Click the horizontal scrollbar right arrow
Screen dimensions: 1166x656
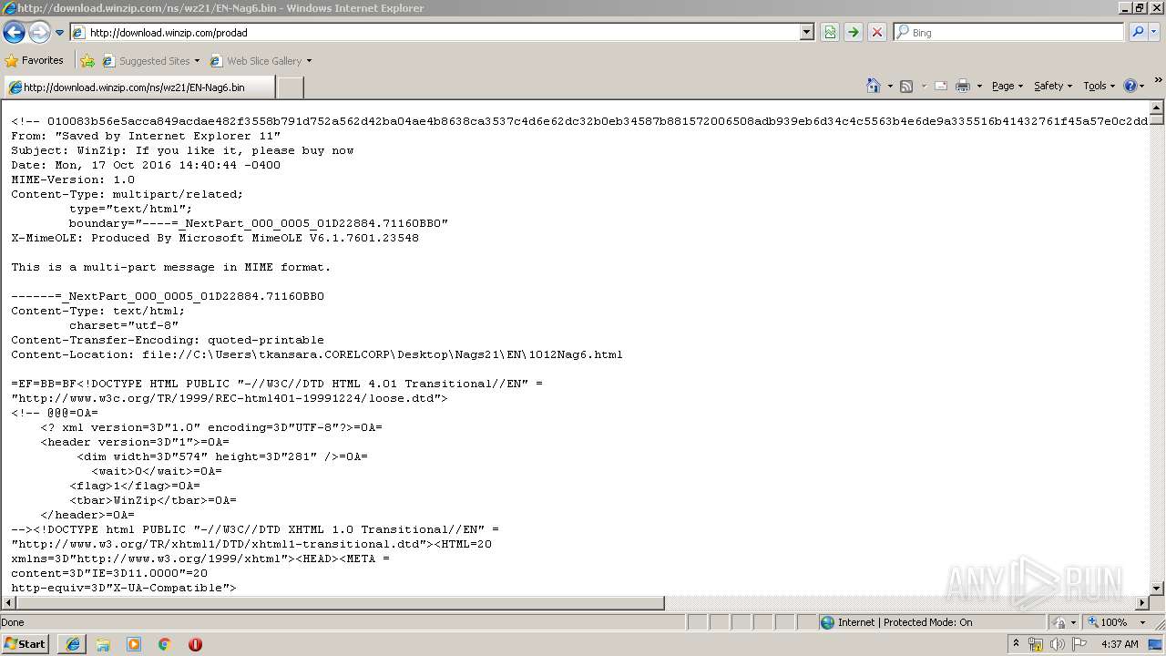coord(1142,603)
